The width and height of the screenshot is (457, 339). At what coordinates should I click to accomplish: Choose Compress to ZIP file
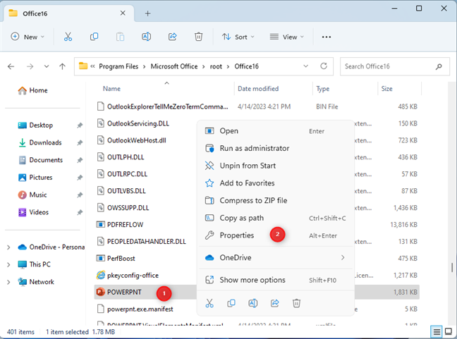pos(276,200)
